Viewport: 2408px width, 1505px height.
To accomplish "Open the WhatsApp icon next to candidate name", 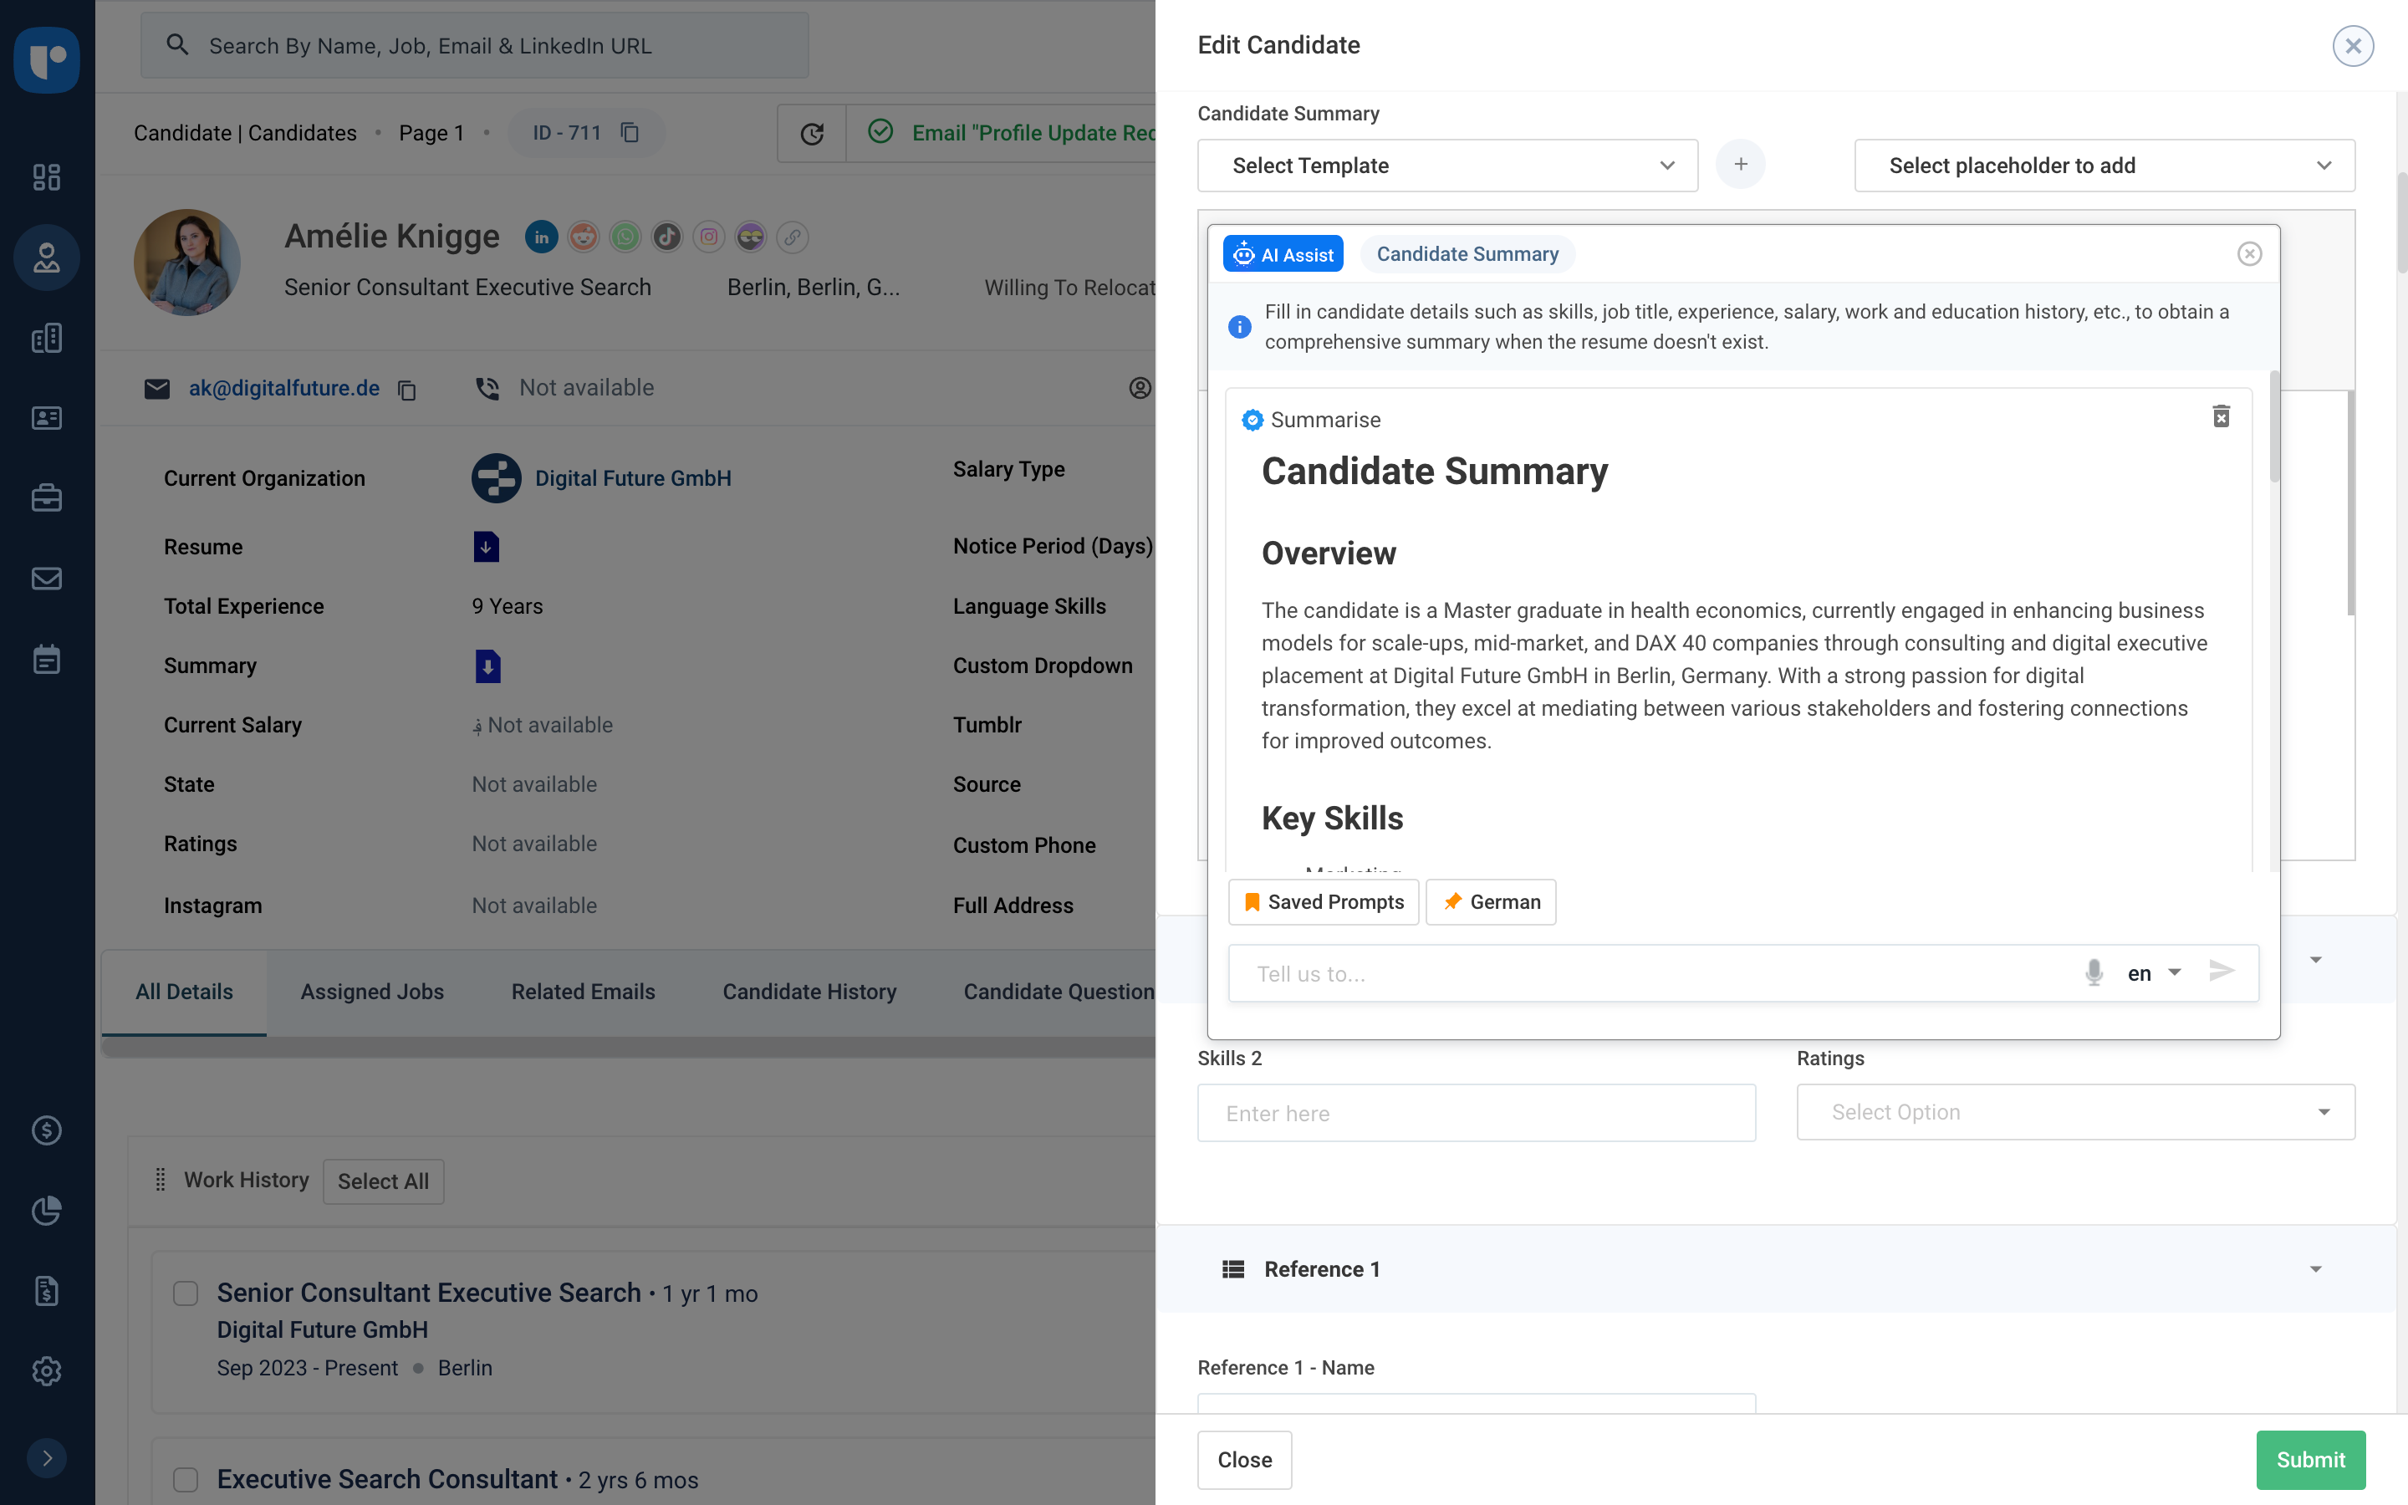I will [625, 237].
